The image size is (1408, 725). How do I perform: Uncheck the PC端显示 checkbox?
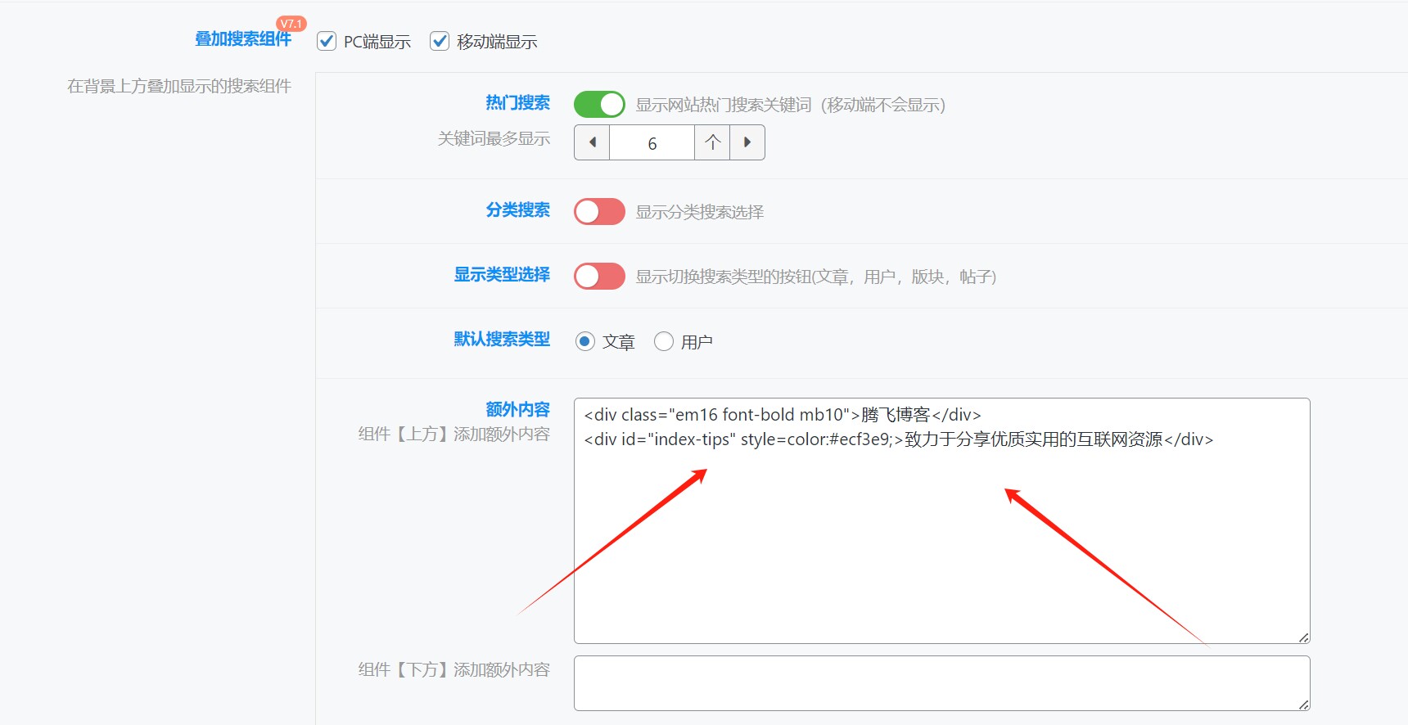tap(327, 41)
